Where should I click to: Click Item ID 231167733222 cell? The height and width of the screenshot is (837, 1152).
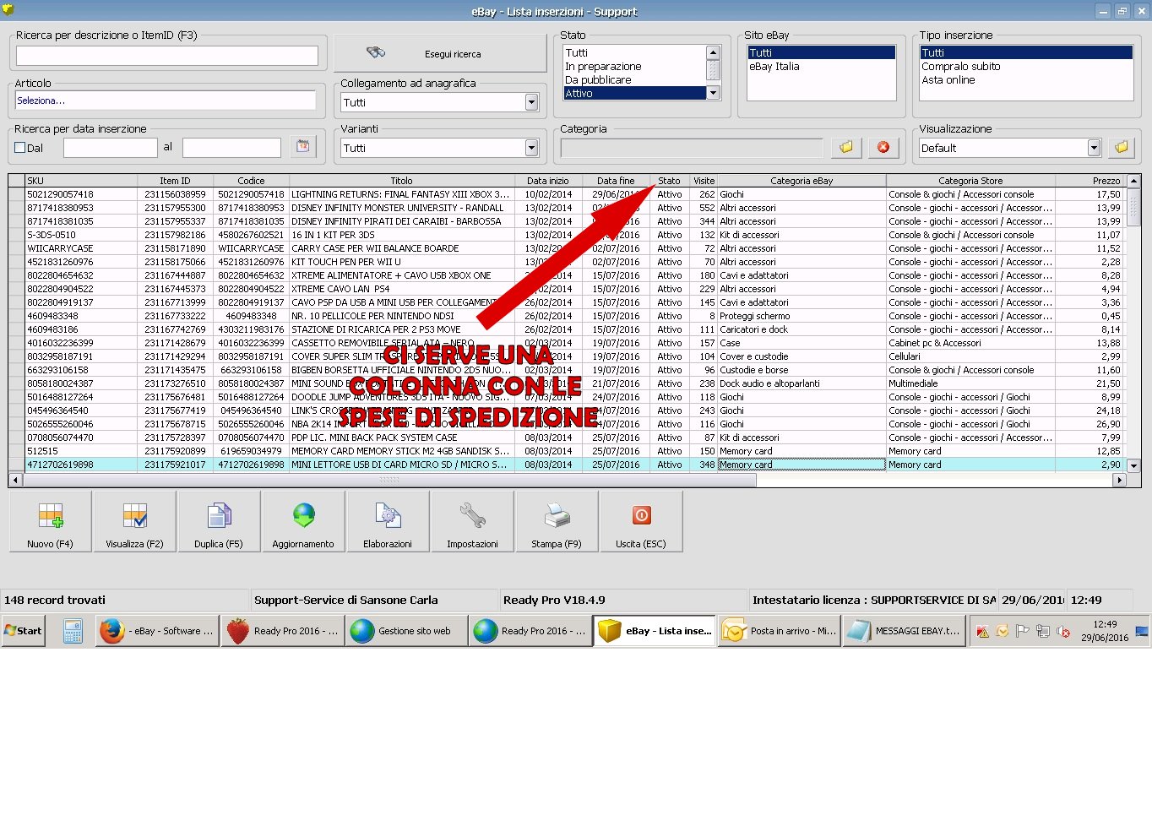[x=175, y=316]
